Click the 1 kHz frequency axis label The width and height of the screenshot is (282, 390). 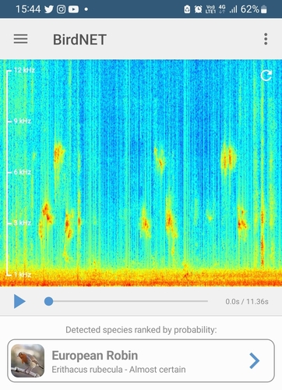pyautogui.click(x=23, y=275)
